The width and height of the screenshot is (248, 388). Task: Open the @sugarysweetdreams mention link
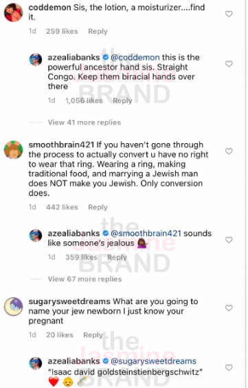pyautogui.click(x=153, y=361)
